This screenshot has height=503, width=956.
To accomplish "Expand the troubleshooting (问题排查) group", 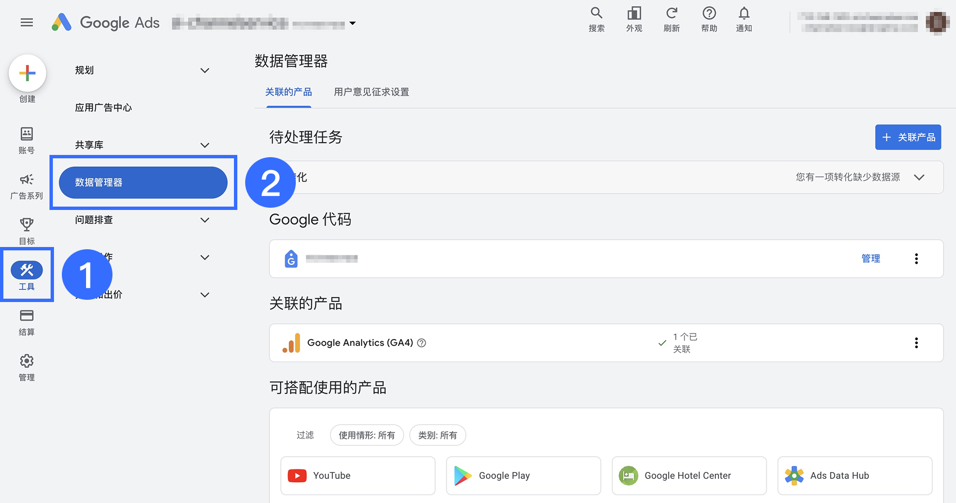I will (x=205, y=220).
